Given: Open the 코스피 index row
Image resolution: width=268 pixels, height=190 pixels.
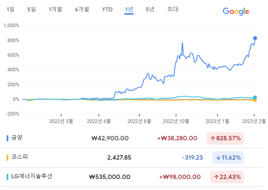Looking at the screenshot, I should (20, 157).
